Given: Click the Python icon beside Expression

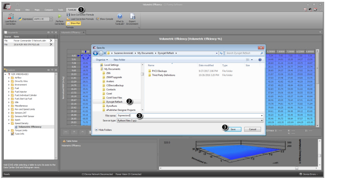Looking at the screenshot, I should [x=20, y=19].
